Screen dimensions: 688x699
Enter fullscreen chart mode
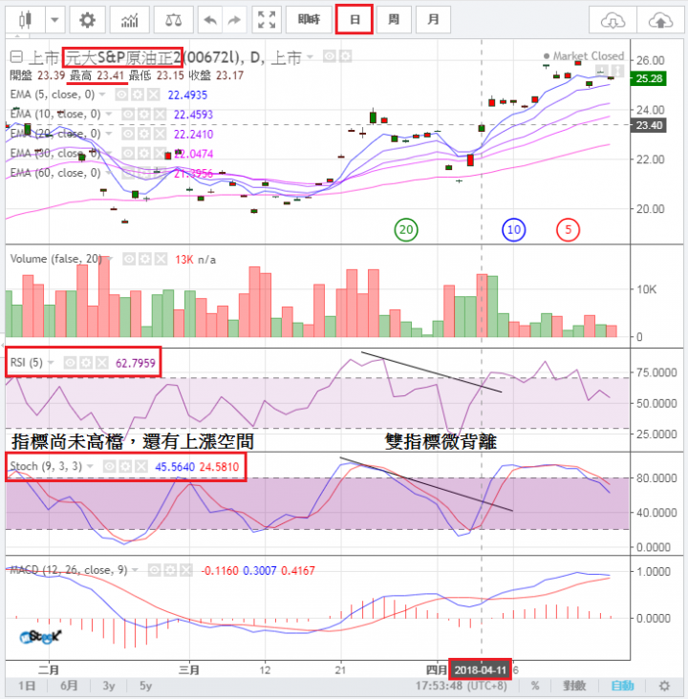(267, 20)
